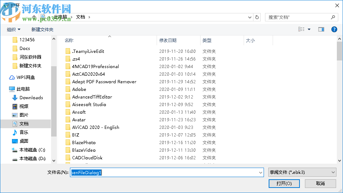343x193 pixels.
Task: Open the help question mark icon
Action: click(x=334, y=29)
